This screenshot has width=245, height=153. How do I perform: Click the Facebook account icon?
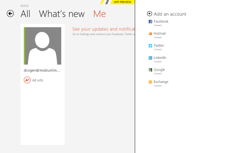pyautogui.click(x=150, y=22)
